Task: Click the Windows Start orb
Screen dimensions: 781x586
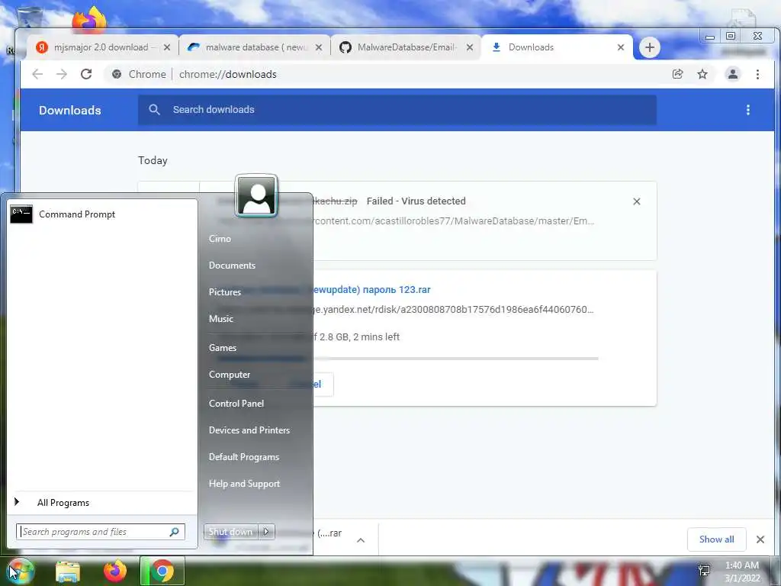Action: [x=20, y=571]
